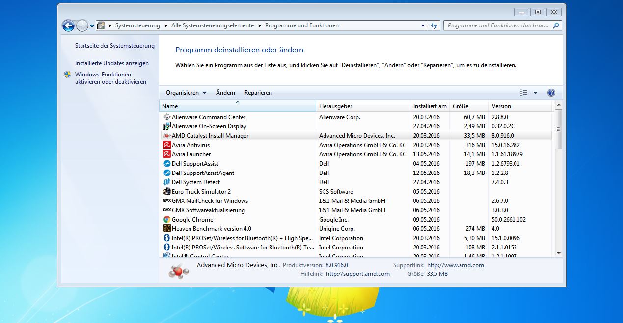Sort the list by Installiert am column
The width and height of the screenshot is (623, 323).
430,106
